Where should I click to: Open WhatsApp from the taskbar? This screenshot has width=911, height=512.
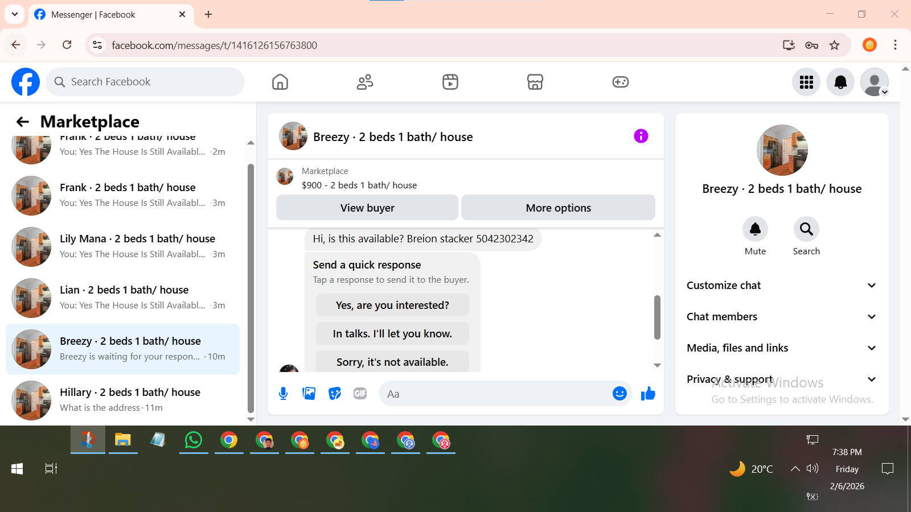tap(194, 440)
